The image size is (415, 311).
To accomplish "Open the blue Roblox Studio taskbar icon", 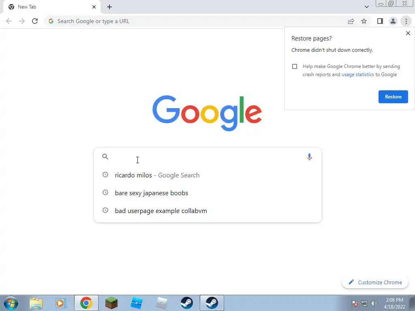I will coord(136,303).
